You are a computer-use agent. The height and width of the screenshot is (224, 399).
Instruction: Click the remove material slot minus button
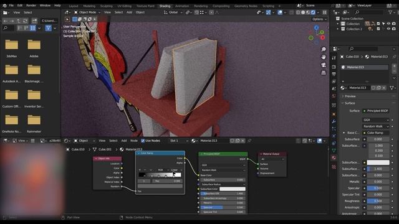[x=395, y=72]
